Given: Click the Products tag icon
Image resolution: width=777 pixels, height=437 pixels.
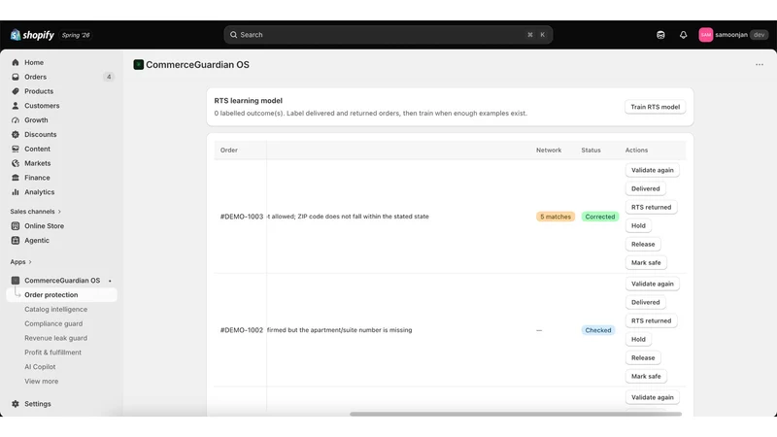Looking at the screenshot, I should 16,91.
